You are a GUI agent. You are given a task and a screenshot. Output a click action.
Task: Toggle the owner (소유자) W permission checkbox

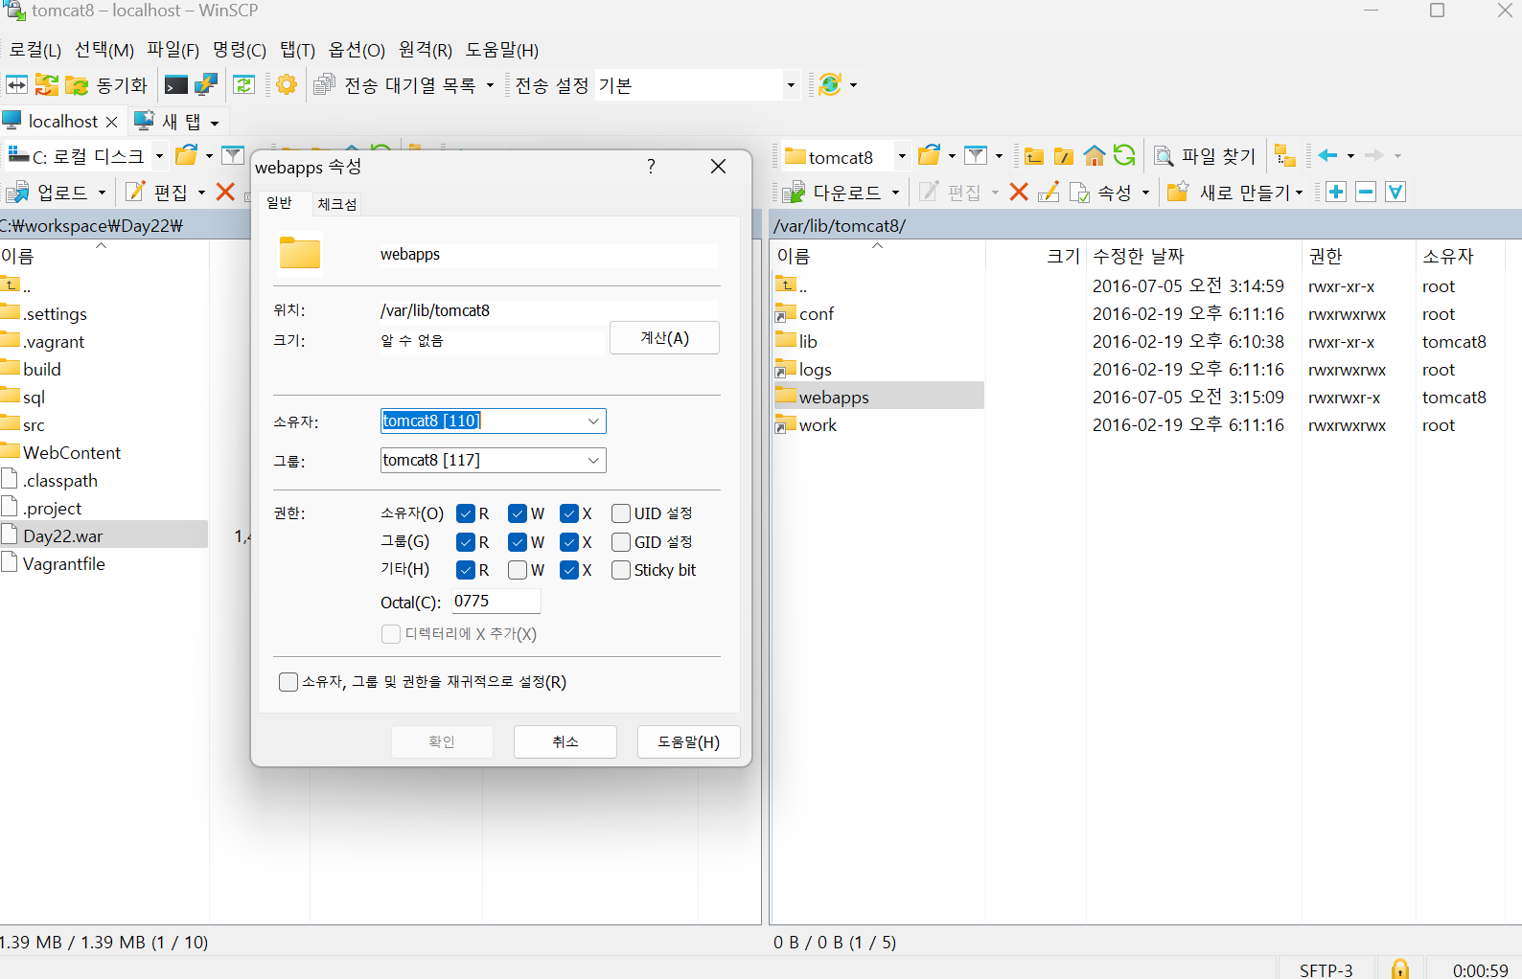(x=519, y=513)
